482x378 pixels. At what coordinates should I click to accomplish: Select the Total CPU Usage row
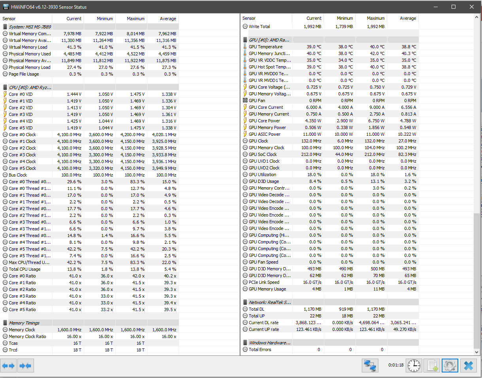[x=25, y=269]
